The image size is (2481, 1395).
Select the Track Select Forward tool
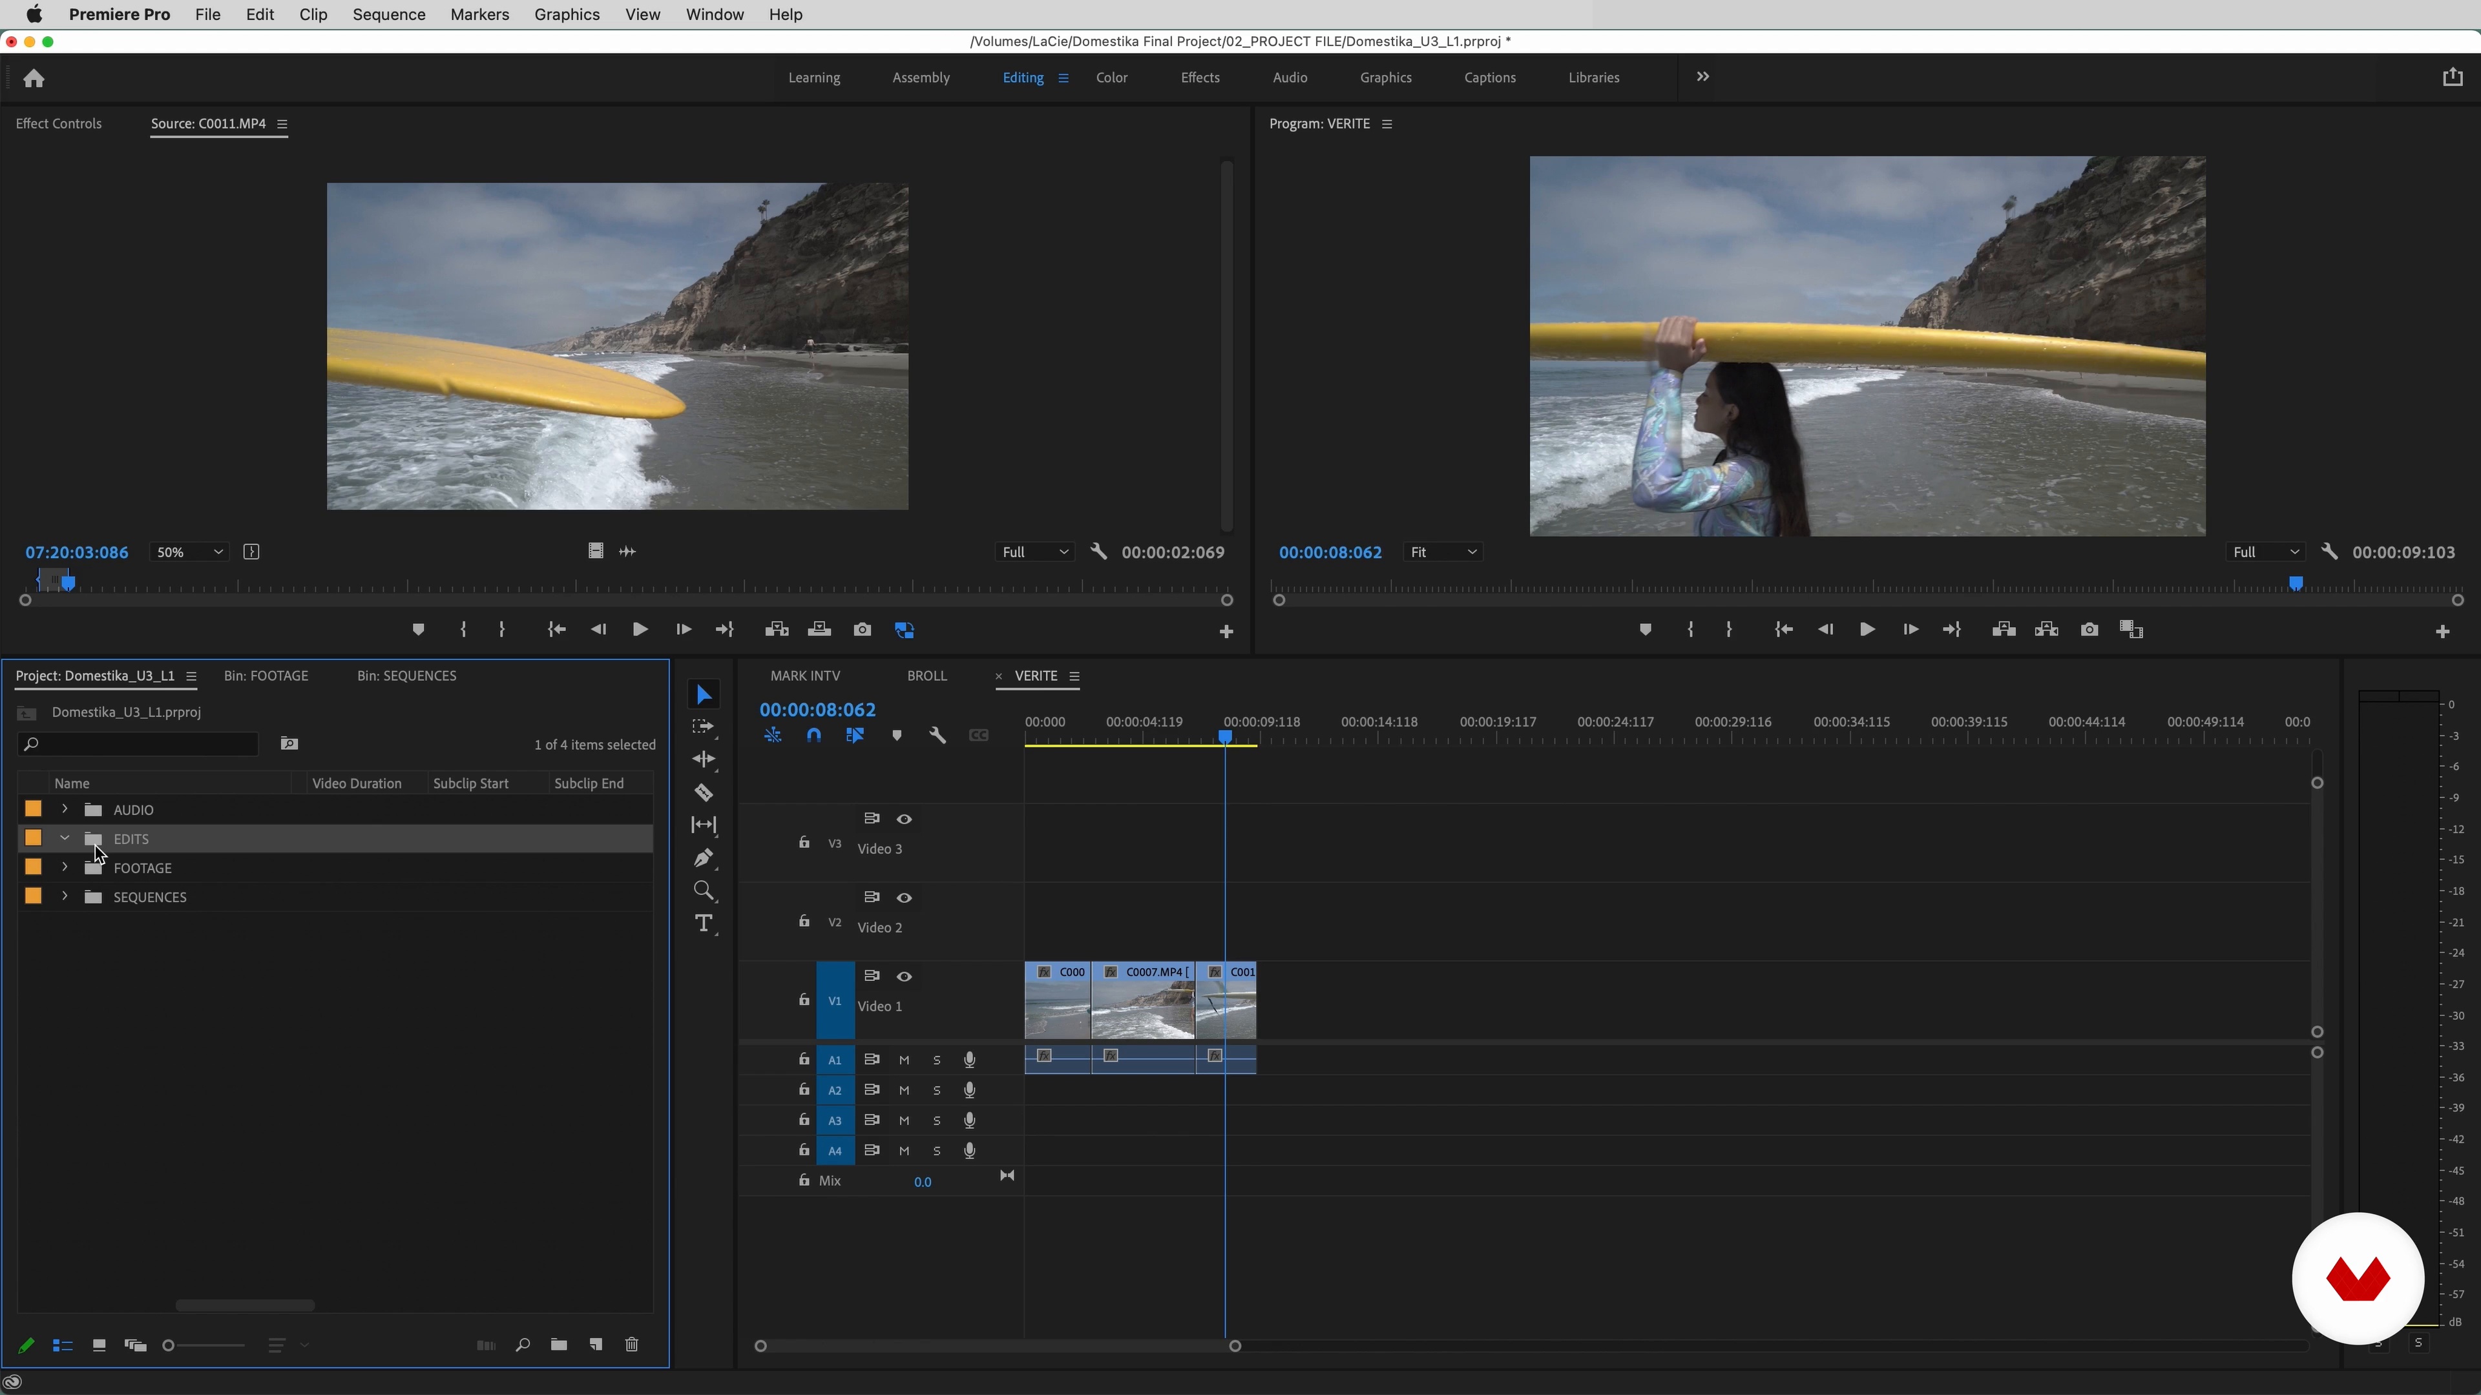[704, 727]
